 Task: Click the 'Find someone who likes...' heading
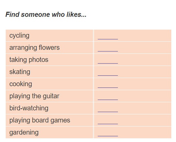(46, 14)
